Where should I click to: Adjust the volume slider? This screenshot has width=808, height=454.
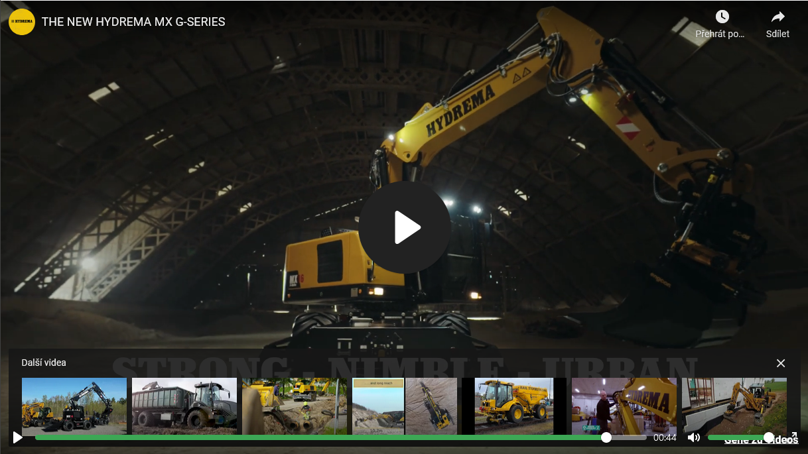(740, 437)
